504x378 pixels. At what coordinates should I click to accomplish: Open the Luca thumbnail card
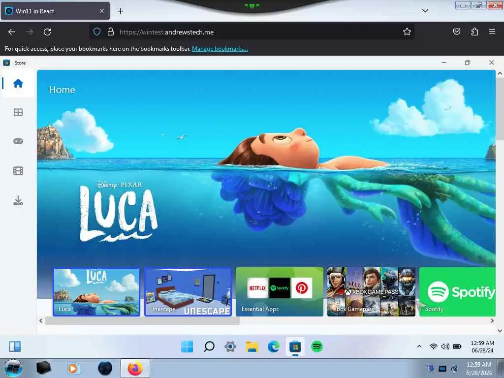tap(96, 292)
